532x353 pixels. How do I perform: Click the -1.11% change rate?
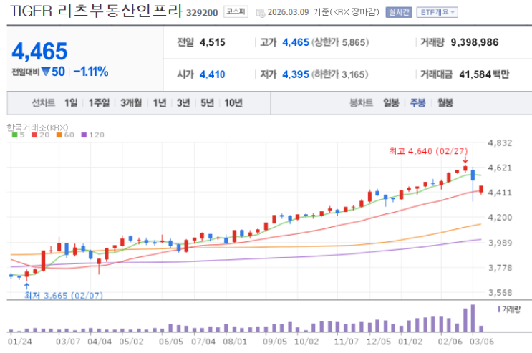[x=91, y=72]
